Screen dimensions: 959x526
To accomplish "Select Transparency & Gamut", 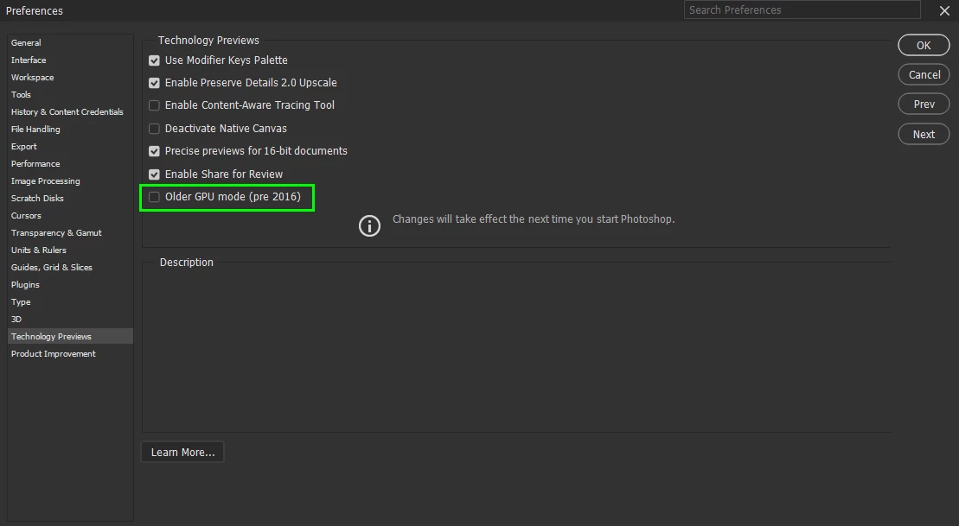I will pyautogui.click(x=70, y=232).
